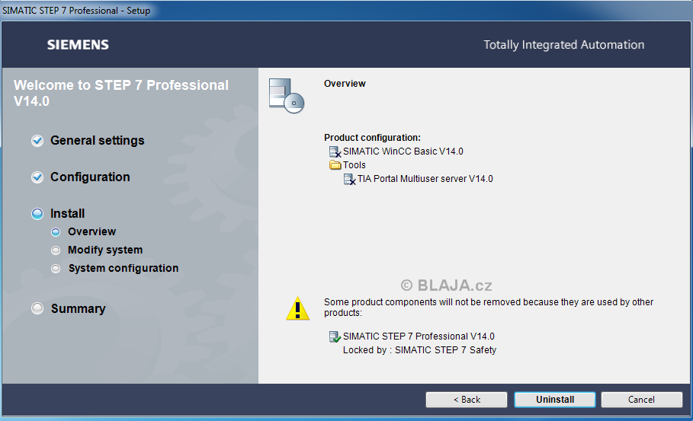Click the General settings checkmark bullet
693x421 pixels.
tap(37, 141)
